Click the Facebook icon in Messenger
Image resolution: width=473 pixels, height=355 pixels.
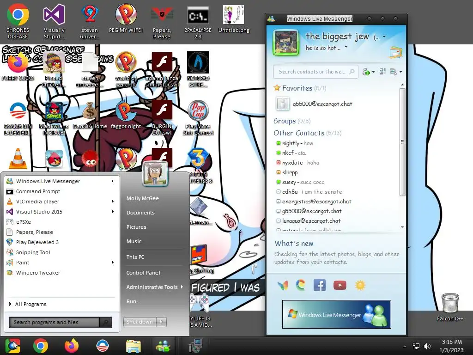[320, 285]
